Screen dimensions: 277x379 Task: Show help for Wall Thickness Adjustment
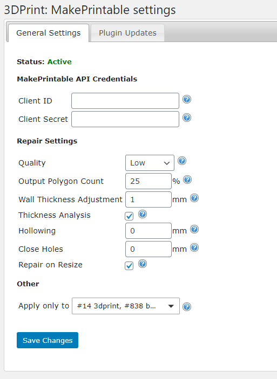[194, 198]
